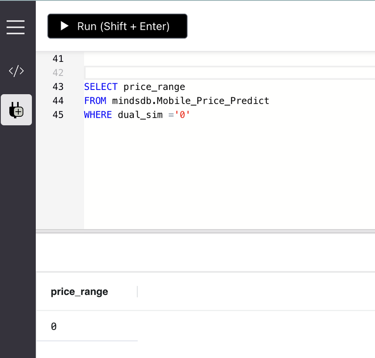Select the result cell containing 0
Screen dimensions: 375x358
(x=54, y=326)
